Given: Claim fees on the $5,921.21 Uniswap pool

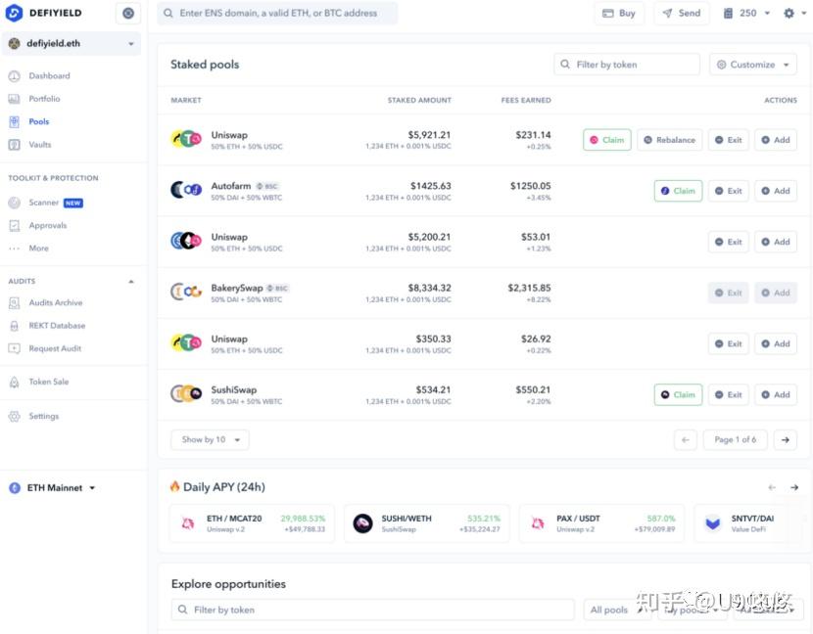Looking at the screenshot, I should [x=607, y=140].
